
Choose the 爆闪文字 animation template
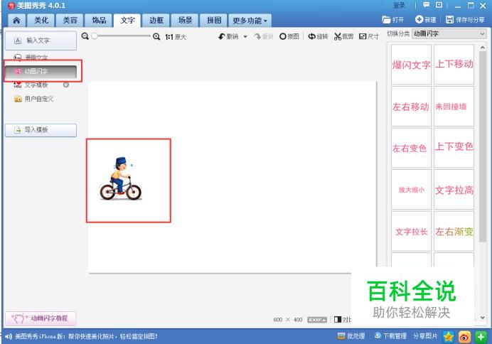(x=411, y=65)
